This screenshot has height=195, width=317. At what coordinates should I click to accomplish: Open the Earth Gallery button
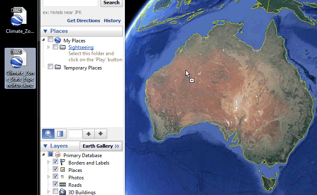tap(101, 146)
